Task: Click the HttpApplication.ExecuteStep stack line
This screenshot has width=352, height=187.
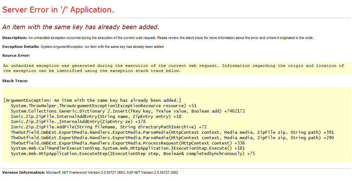Action: click(x=133, y=154)
